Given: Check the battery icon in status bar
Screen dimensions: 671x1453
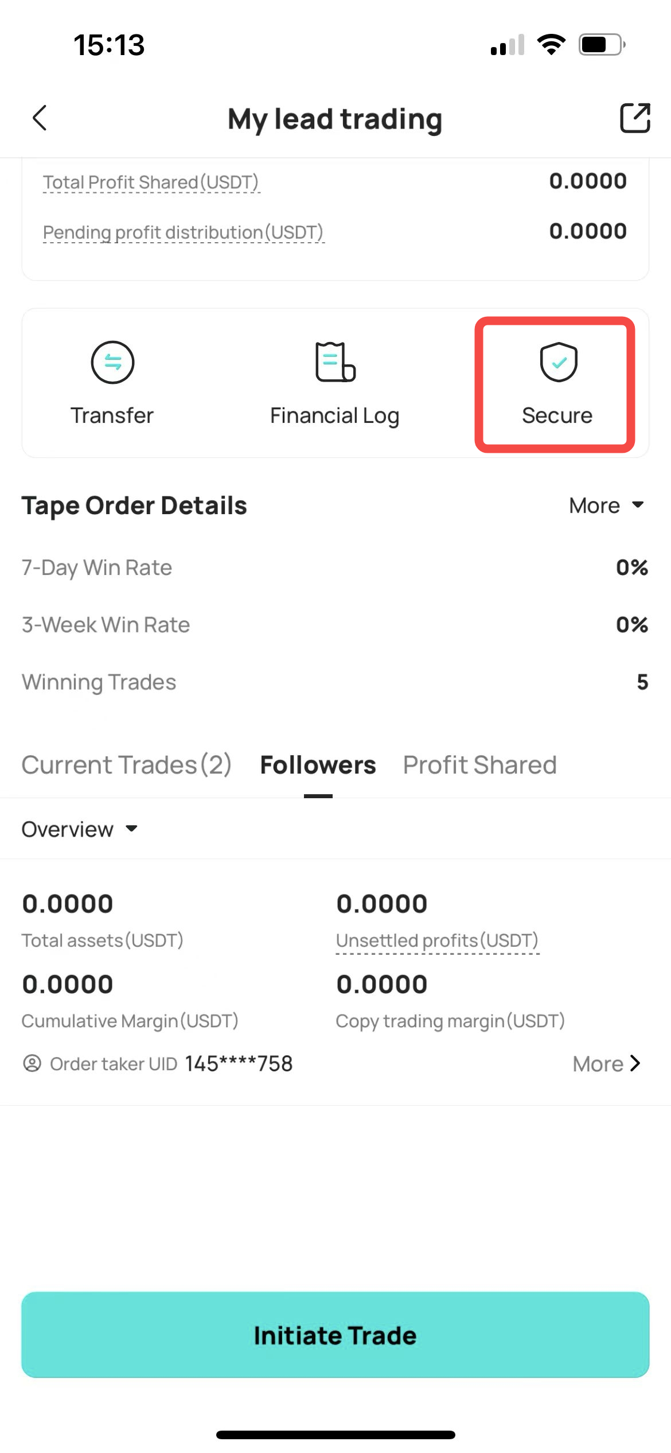Looking at the screenshot, I should point(602,45).
